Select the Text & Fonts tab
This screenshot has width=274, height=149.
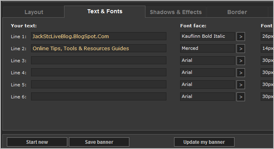105,12
